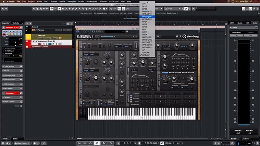Expand the Track Versions section
Viewport: 260px width, 146px height.
[12, 66]
